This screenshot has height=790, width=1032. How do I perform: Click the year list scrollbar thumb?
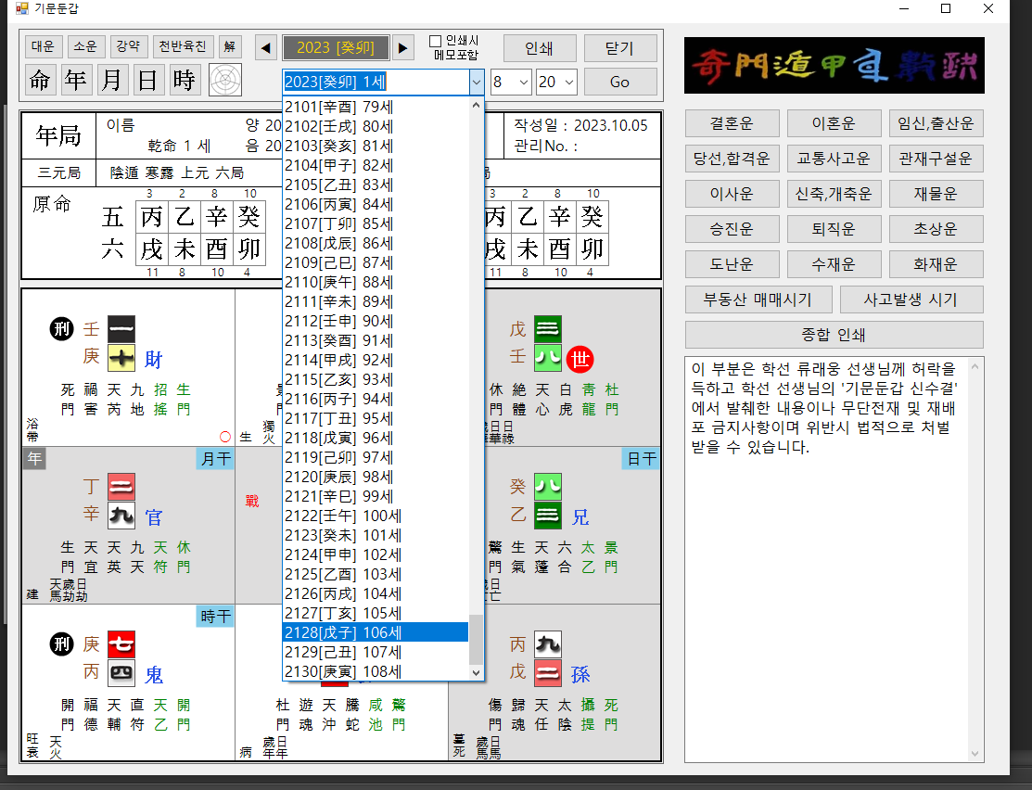[x=476, y=640]
